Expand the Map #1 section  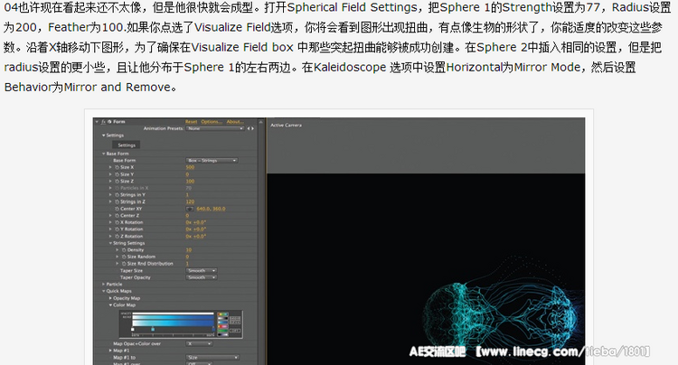coord(110,351)
